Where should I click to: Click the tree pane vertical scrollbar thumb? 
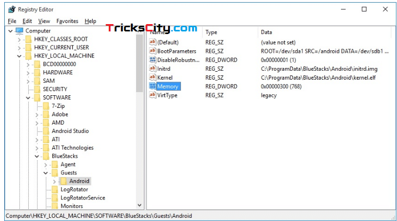click(140, 63)
